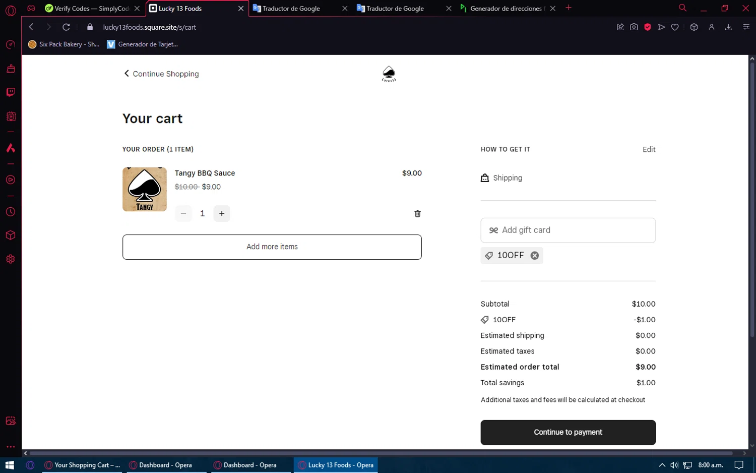
Task: Reload the current page
Action: click(x=66, y=27)
